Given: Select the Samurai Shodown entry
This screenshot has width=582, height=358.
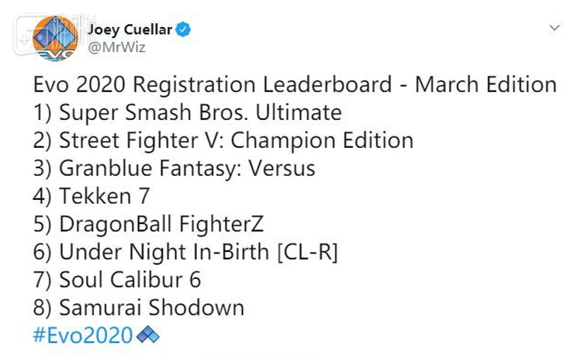Looking at the screenshot, I should tap(138, 308).
